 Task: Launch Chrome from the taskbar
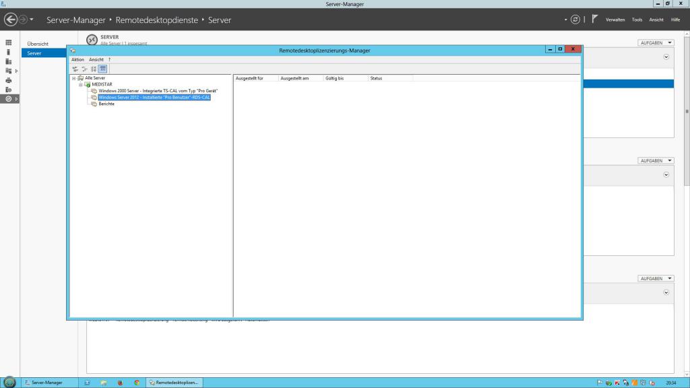(137, 383)
